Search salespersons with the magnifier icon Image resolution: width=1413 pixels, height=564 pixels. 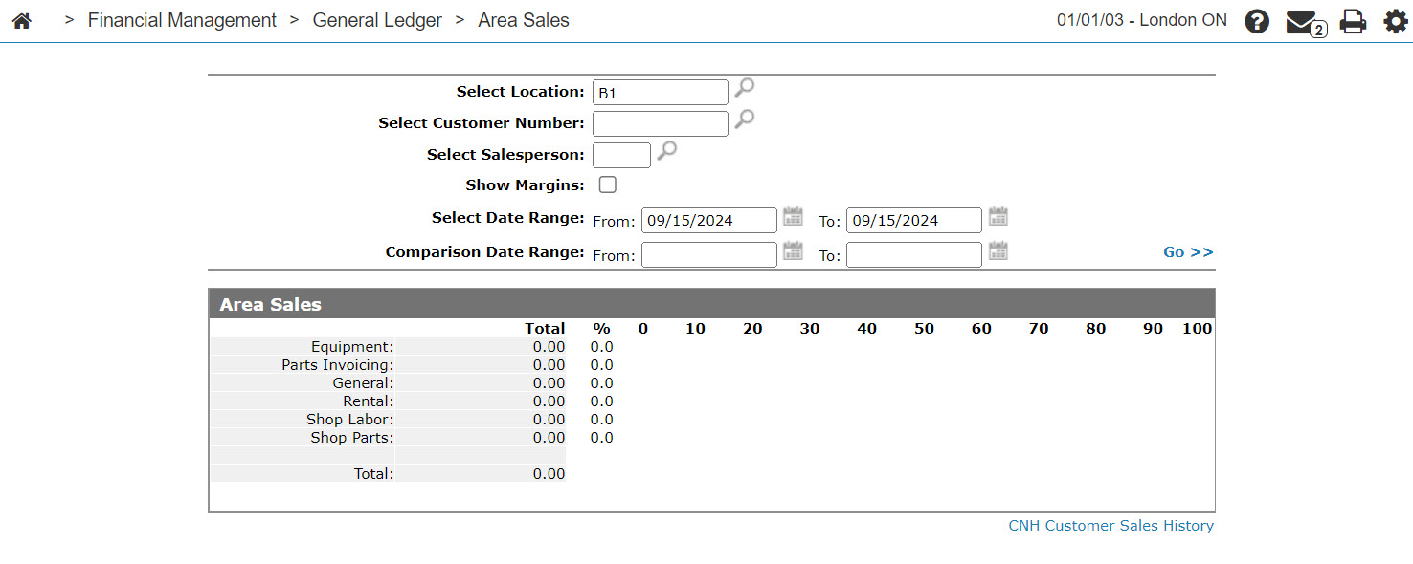[666, 151]
